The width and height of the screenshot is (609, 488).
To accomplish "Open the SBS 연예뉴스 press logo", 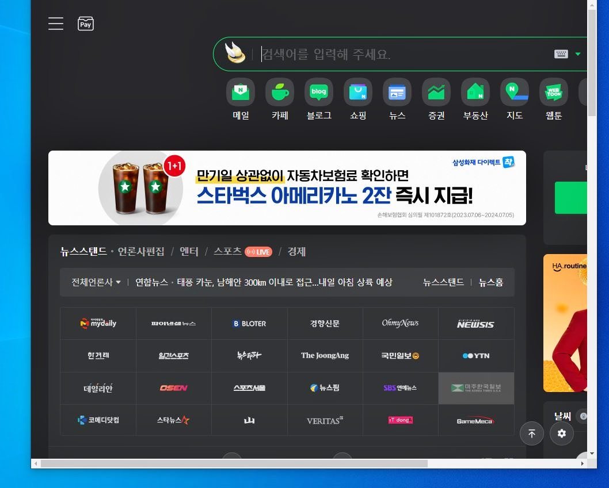I will coord(401,388).
